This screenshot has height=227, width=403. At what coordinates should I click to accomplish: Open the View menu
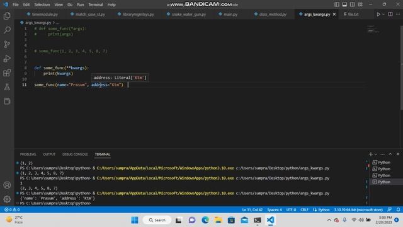pyautogui.click(x=59, y=4)
